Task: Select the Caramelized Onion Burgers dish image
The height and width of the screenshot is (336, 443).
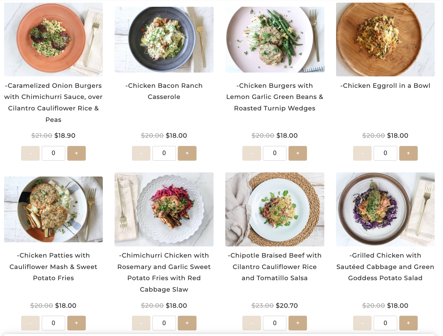Action: pos(53,40)
